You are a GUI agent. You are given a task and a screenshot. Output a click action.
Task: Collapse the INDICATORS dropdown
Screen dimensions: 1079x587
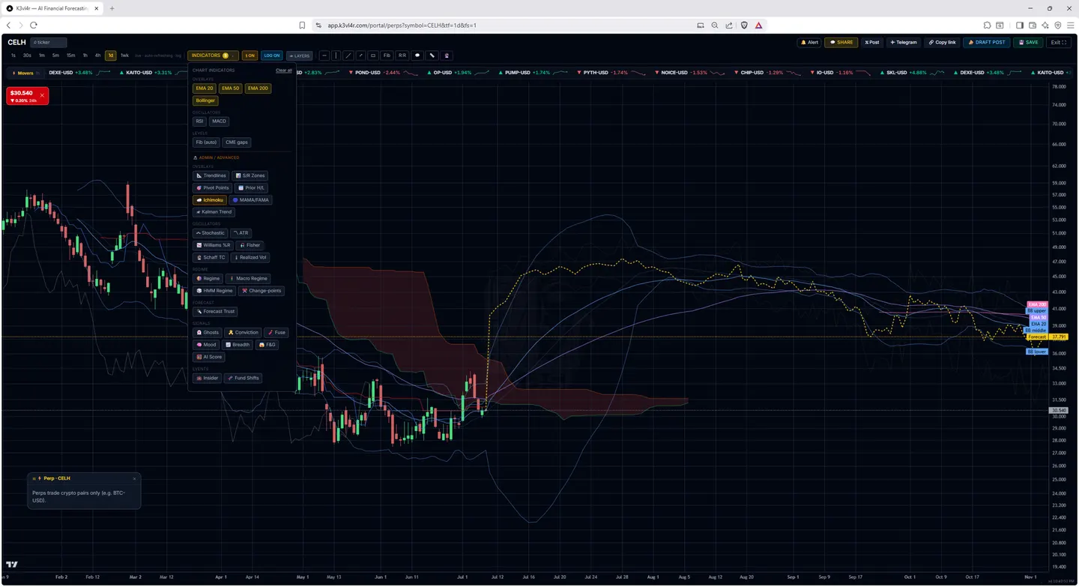tap(213, 55)
